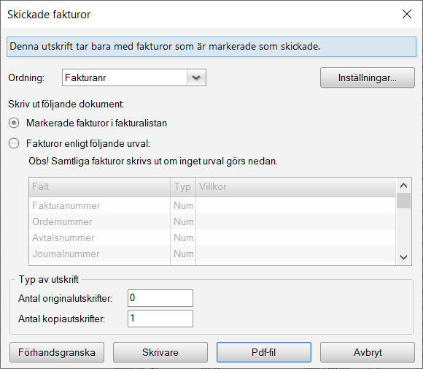Select the Ordernummer row
This screenshot has width=423, height=369.
(x=212, y=221)
